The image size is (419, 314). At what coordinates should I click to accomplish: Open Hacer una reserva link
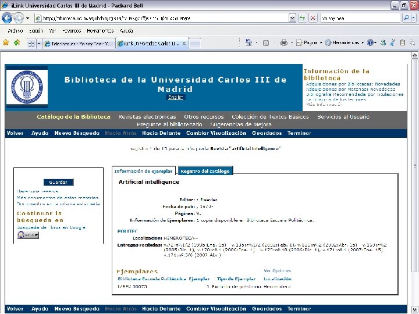[x=37, y=191]
